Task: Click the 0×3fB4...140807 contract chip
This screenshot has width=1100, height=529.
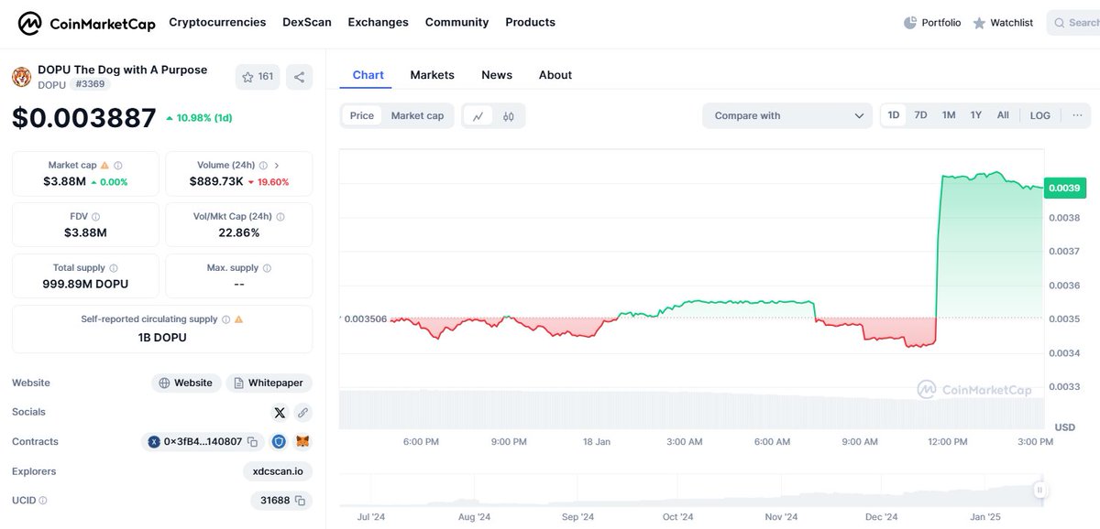Action: click(203, 442)
